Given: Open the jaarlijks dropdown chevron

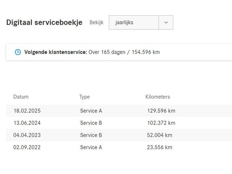Looking at the screenshot, I should (166, 22).
